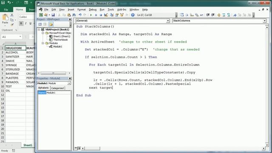Viewport: 272px width, 153px height.
Task: Click the Complete Word icon in Edit toolbar
Action: pos(201,15)
